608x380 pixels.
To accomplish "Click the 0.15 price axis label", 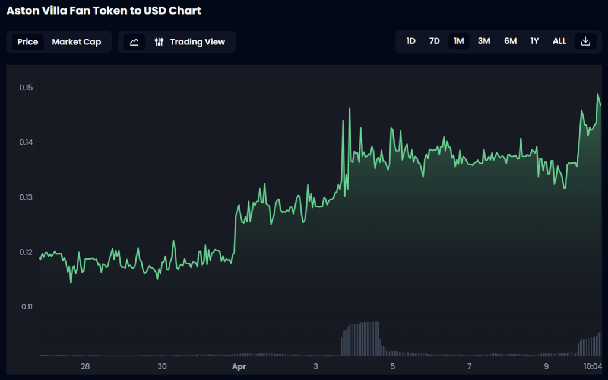I will pyautogui.click(x=26, y=88).
